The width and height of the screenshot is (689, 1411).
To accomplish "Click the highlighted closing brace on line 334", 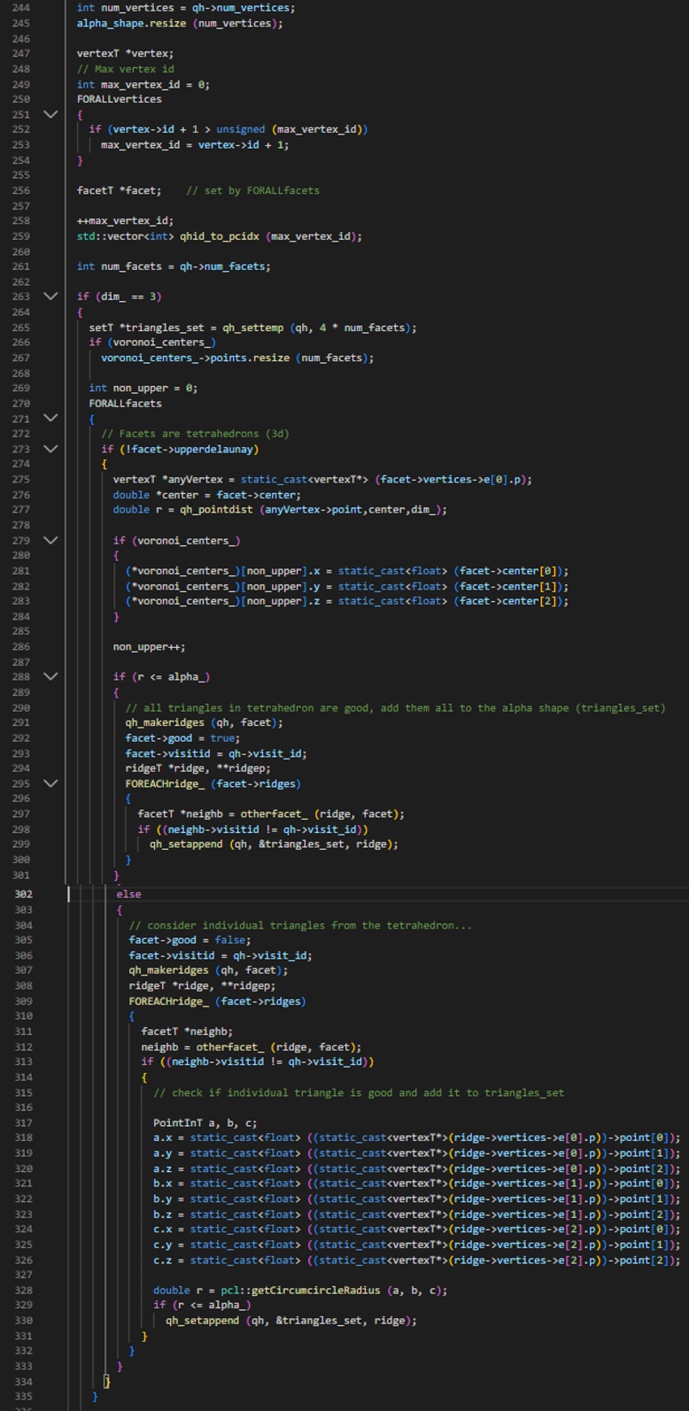I will click(x=106, y=1381).
